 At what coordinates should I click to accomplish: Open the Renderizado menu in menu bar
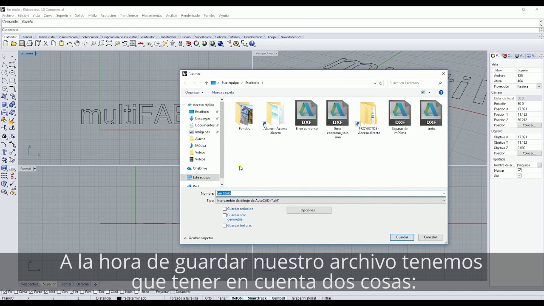pos(190,15)
